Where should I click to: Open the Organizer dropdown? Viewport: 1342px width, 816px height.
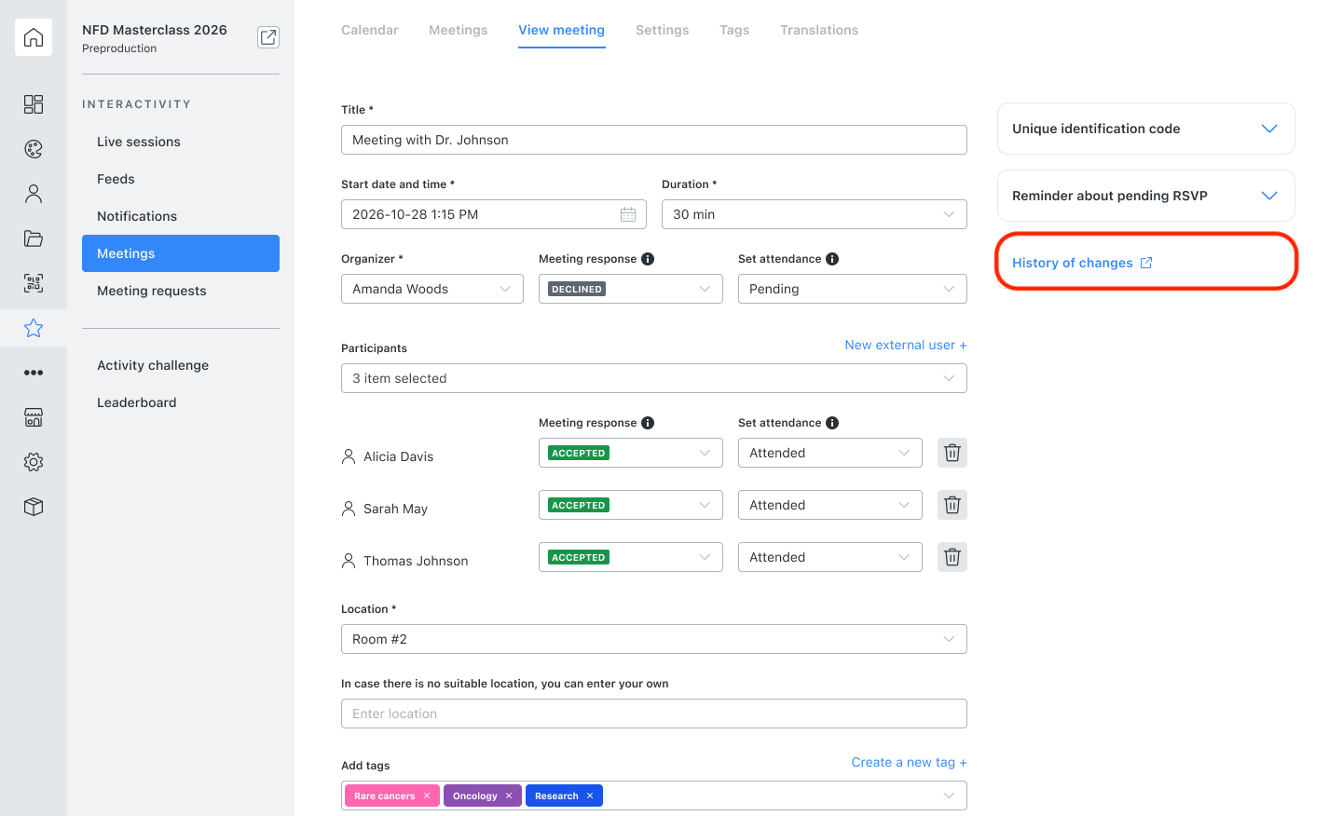point(432,289)
